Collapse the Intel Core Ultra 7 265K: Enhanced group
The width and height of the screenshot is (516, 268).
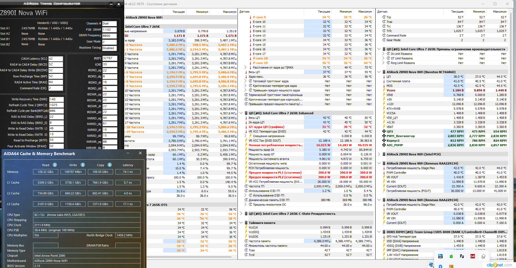(x=241, y=113)
